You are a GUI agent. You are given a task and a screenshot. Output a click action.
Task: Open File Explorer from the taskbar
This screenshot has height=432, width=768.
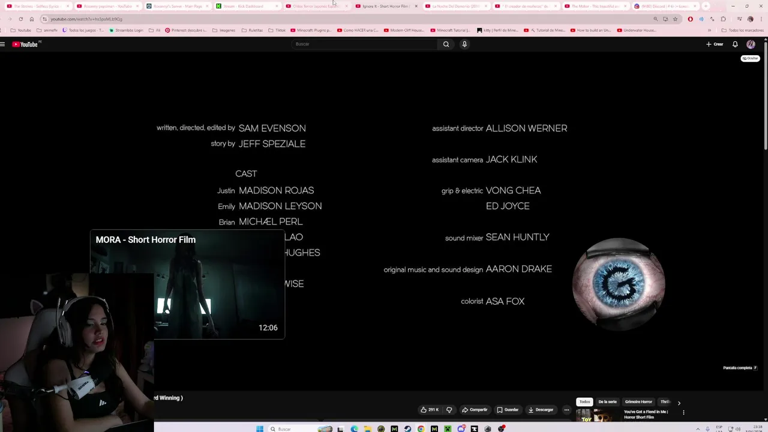tap(367, 428)
